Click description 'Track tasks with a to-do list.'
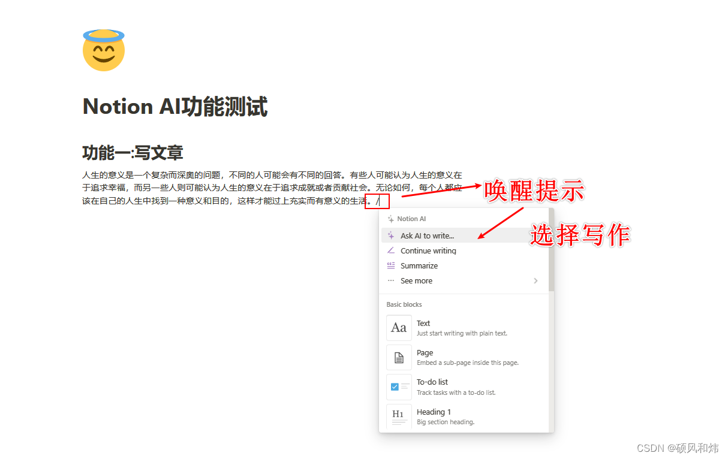Image resolution: width=728 pixels, height=459 pixels. [456, 392]
